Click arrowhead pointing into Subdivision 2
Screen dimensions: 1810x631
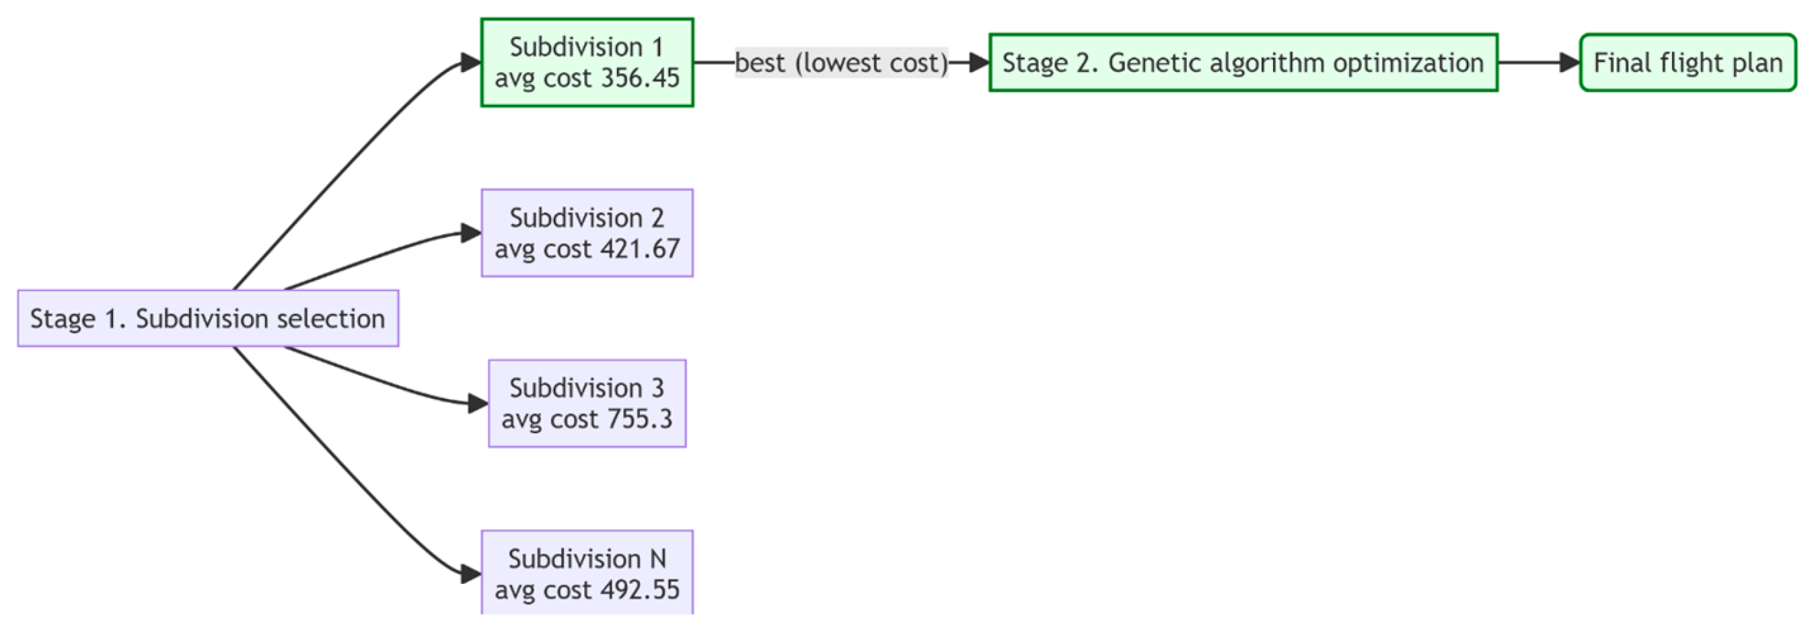[471, 233]
